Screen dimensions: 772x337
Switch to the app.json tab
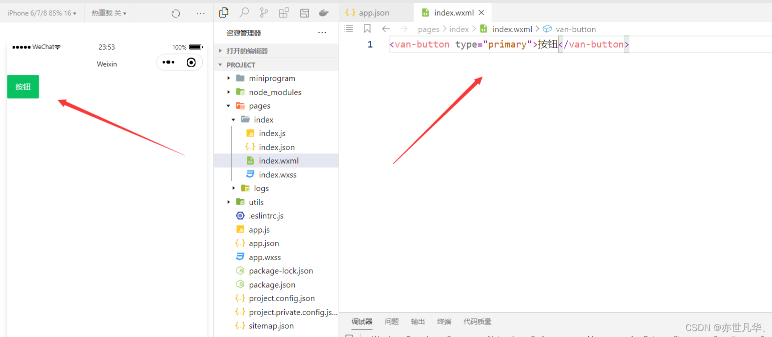click(x=373, y=13)
